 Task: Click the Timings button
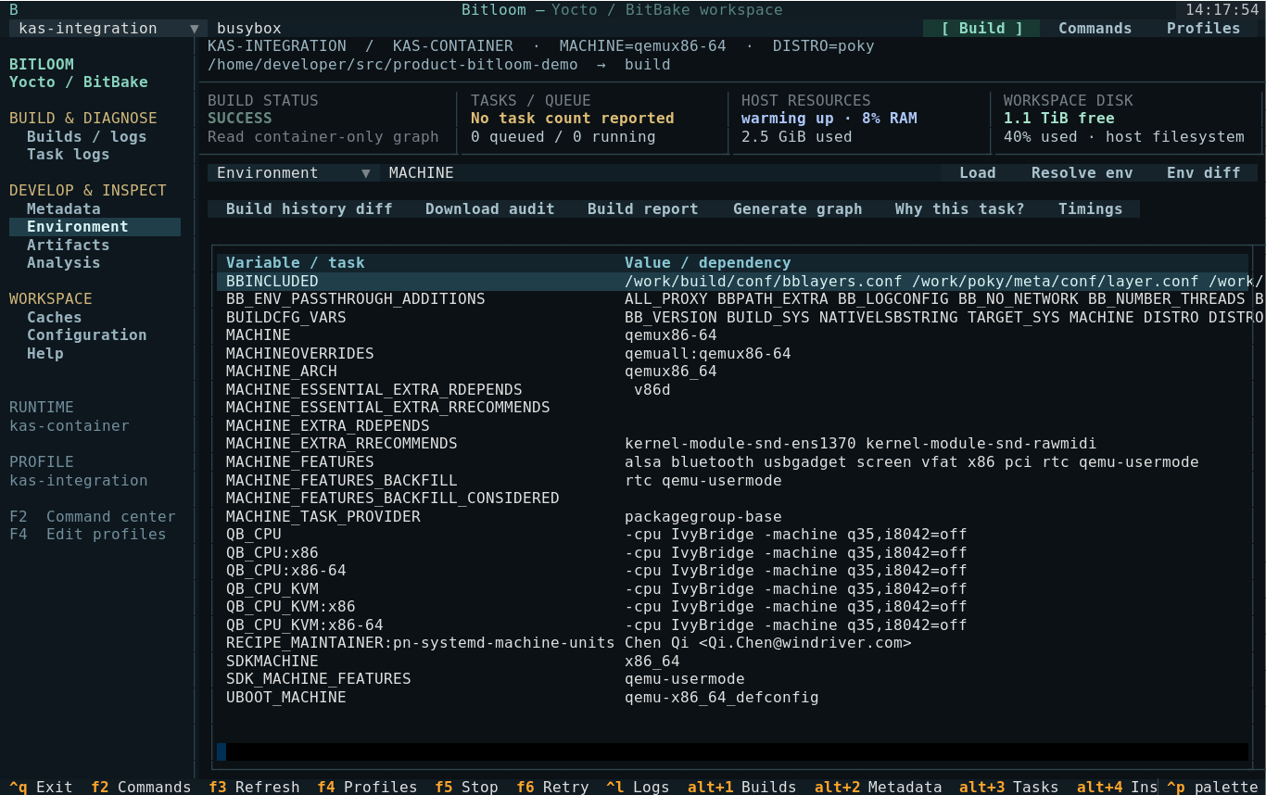(x=1090, y=209)
